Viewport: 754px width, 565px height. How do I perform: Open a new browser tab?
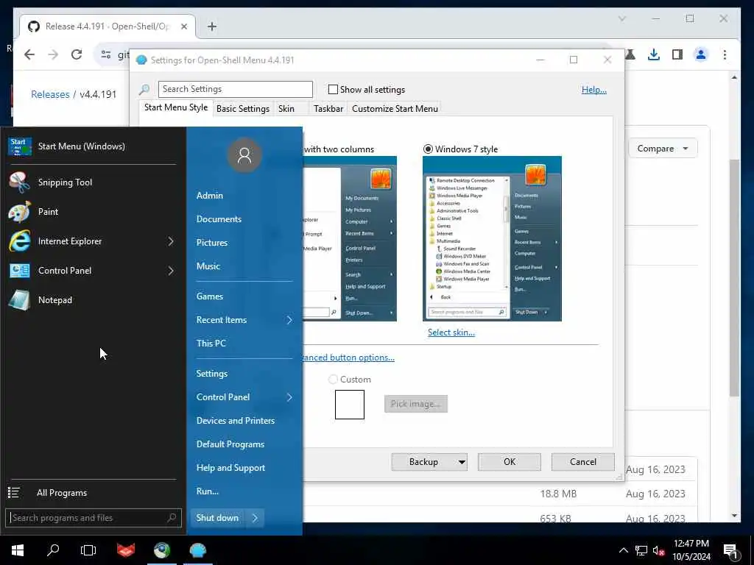pos(212,26)
